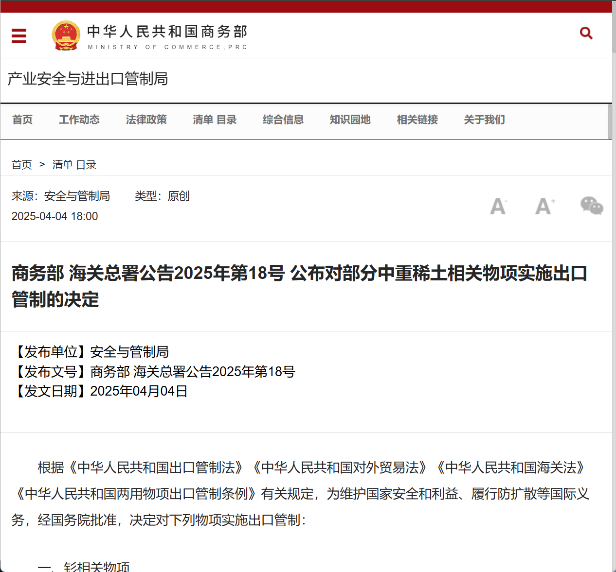Open the 相关链接 navigation tab

click(x=417, y=120)
